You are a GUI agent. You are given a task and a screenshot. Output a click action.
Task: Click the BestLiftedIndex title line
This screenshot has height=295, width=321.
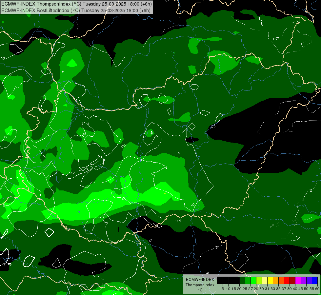point(76,10)
